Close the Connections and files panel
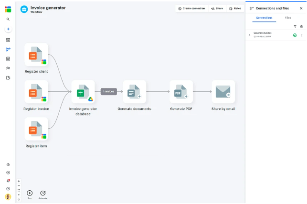This screenshot has width=307, height=204. [x=301, y=8]
